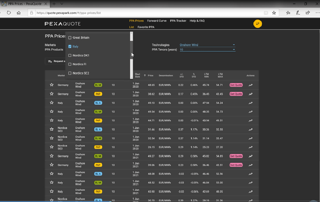Open the PPA Tracker menu

(178, 21)
